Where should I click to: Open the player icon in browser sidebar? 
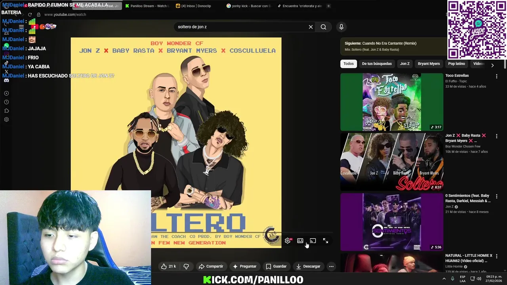click(x=6, y=93)
